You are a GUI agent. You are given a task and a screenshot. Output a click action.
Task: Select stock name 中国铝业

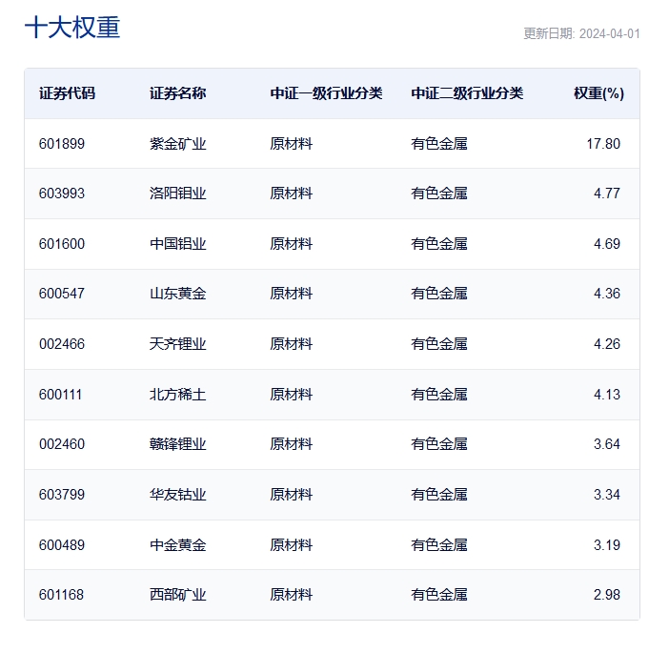point(178,244)
